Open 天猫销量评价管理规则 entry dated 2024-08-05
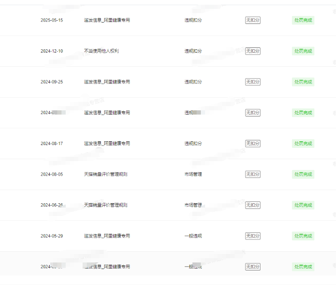336x285 pixels. pyautogui.click(x=105, y=174)
